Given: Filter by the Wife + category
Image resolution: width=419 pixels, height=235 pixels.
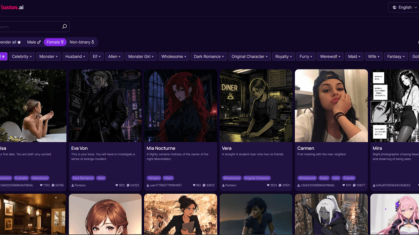Looking at the screenshot, I should 374,56.
